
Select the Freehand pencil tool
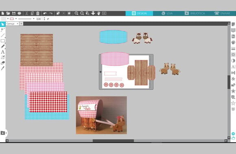[3, 46]
